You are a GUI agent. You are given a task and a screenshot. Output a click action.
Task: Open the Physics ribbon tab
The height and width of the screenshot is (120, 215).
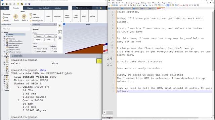pos(30,8)
